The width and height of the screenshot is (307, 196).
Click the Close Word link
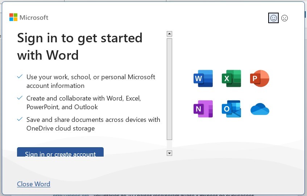(x=33, y=184)
